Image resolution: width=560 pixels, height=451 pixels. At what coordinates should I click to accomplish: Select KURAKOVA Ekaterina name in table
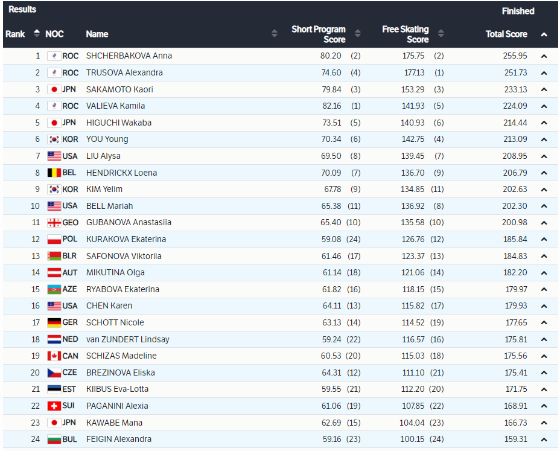[x=126, y=239]
